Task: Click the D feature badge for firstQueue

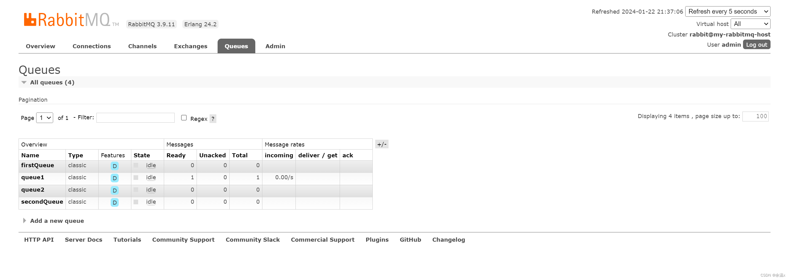Action: point(115,166)
